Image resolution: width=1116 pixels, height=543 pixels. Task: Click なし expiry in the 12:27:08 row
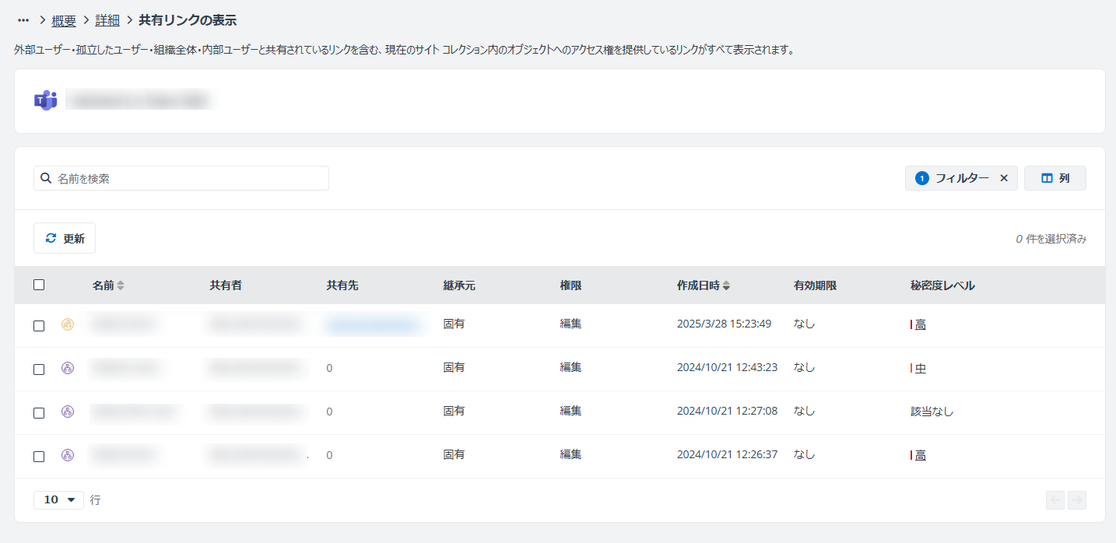coord(804,411)
